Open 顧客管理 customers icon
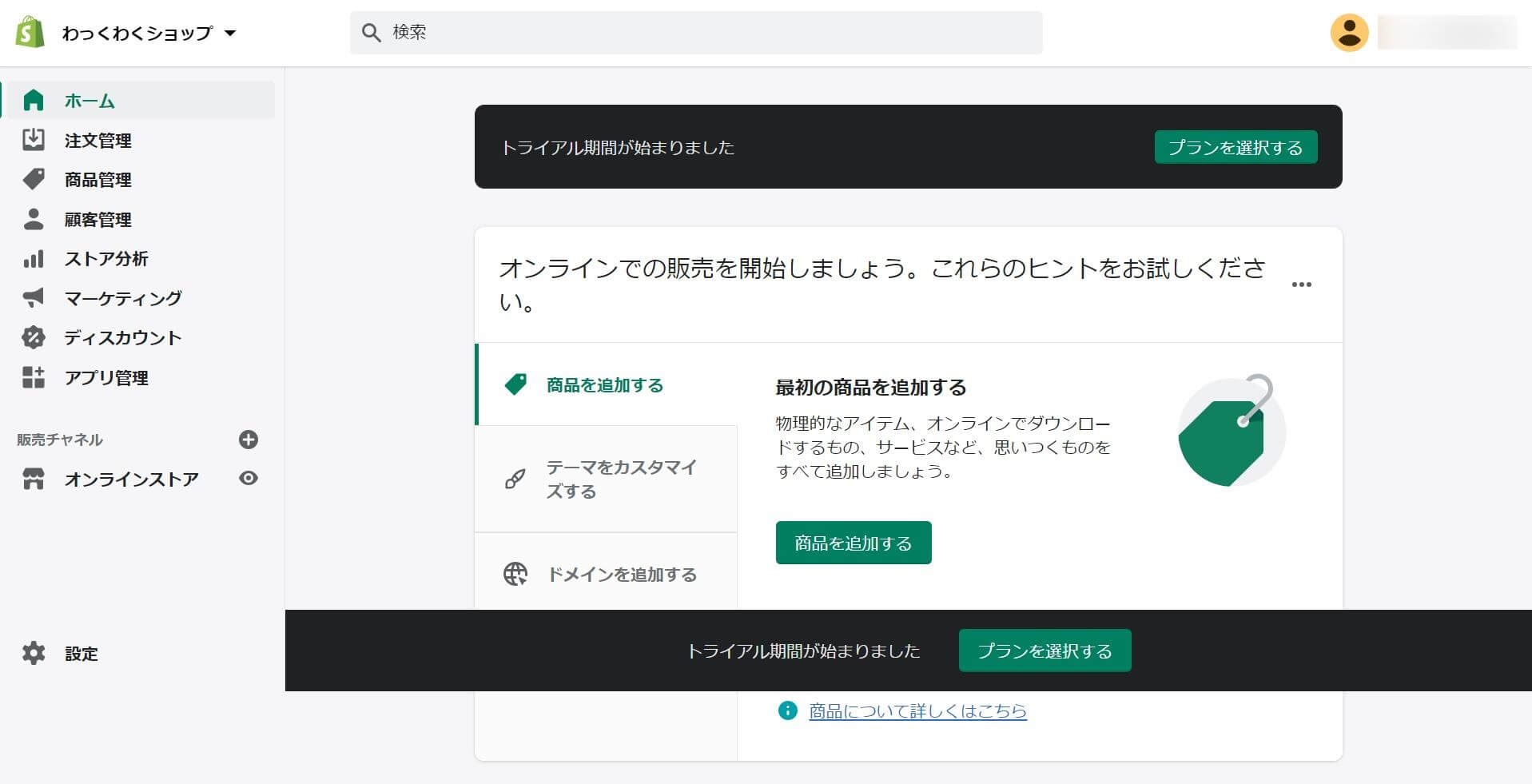The image size is (1532, 784). click(34, 219)
